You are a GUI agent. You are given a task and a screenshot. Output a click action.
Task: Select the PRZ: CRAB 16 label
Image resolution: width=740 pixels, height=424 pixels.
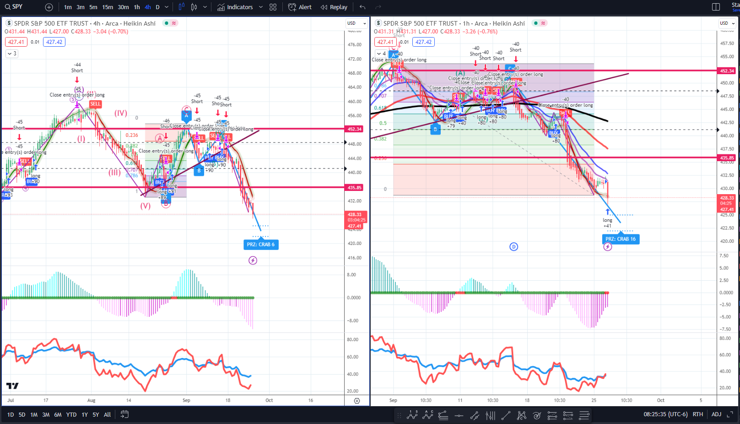point(621,239)
